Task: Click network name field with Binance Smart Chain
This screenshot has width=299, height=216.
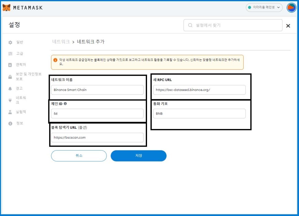Action: tap(97, 90)
